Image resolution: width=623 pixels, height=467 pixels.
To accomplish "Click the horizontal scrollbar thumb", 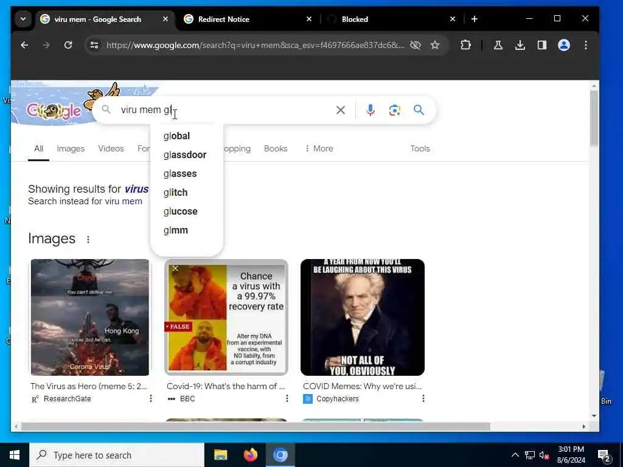I will point(256,426).
